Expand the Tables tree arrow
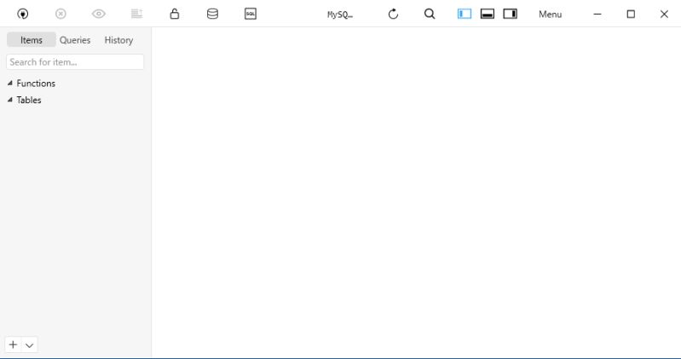This screenshot has width=681, height=359. (10, 100)
